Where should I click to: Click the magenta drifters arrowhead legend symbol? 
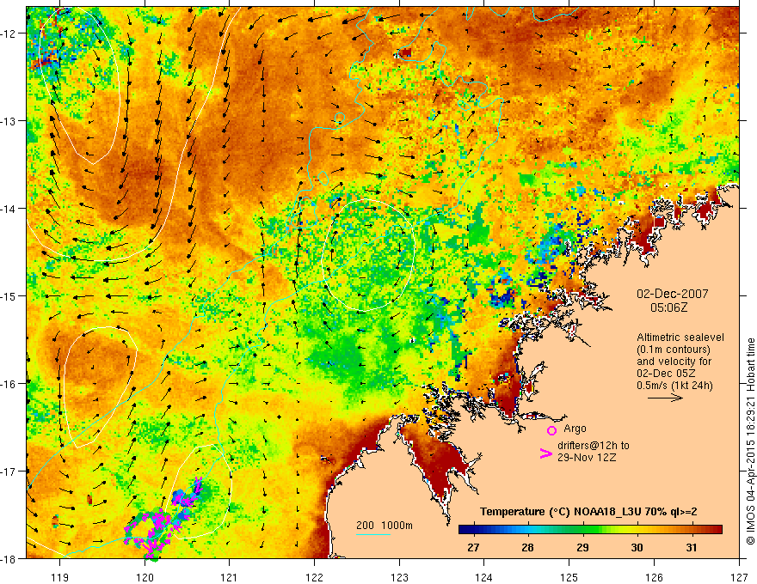[546, 453]
